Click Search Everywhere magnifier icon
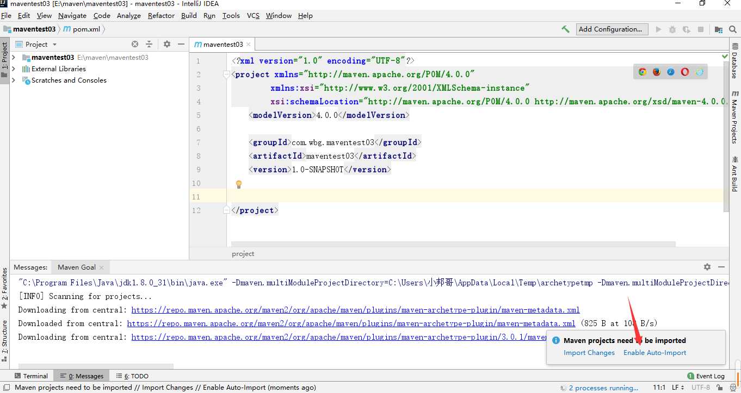Image resolution: width=741 pixels, height=393 pixels. pos(734,29)
